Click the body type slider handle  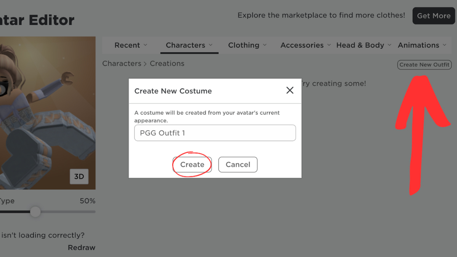point(35,212)
